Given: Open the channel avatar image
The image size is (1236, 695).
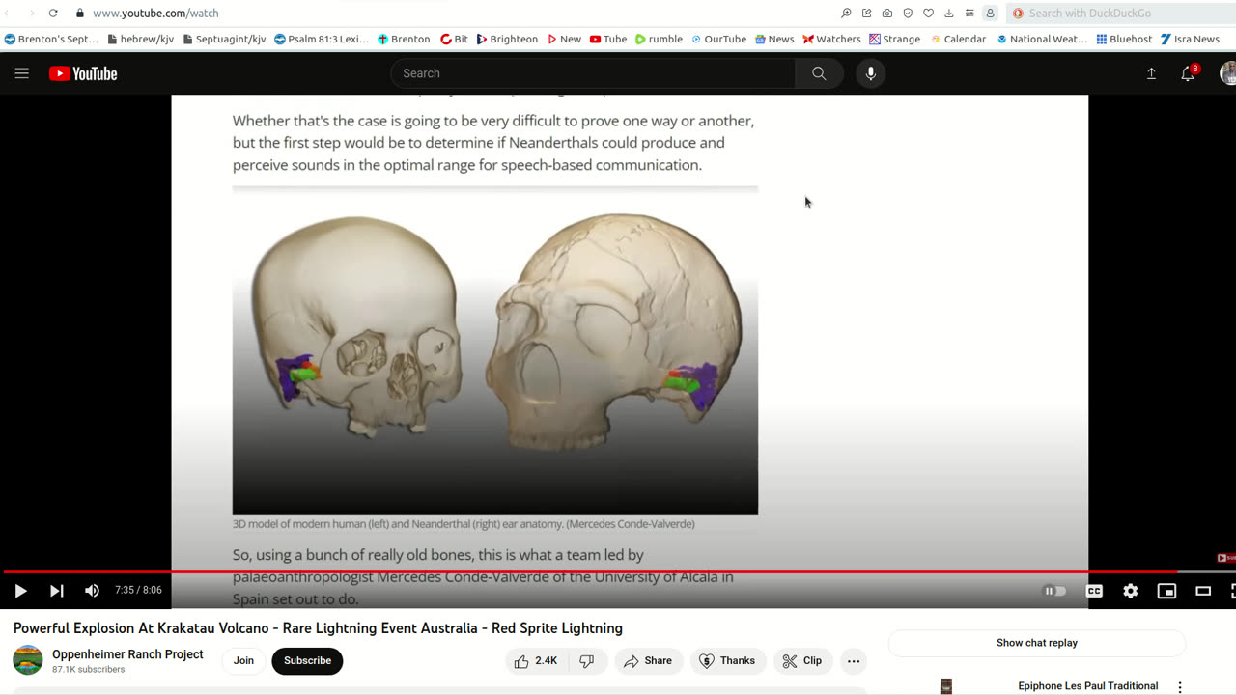Looking at the screenshot, I should pyautogui.click(x=28, y=660).
